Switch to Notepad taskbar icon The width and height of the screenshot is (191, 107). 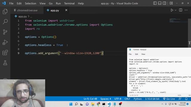click(x=115, y=104)
